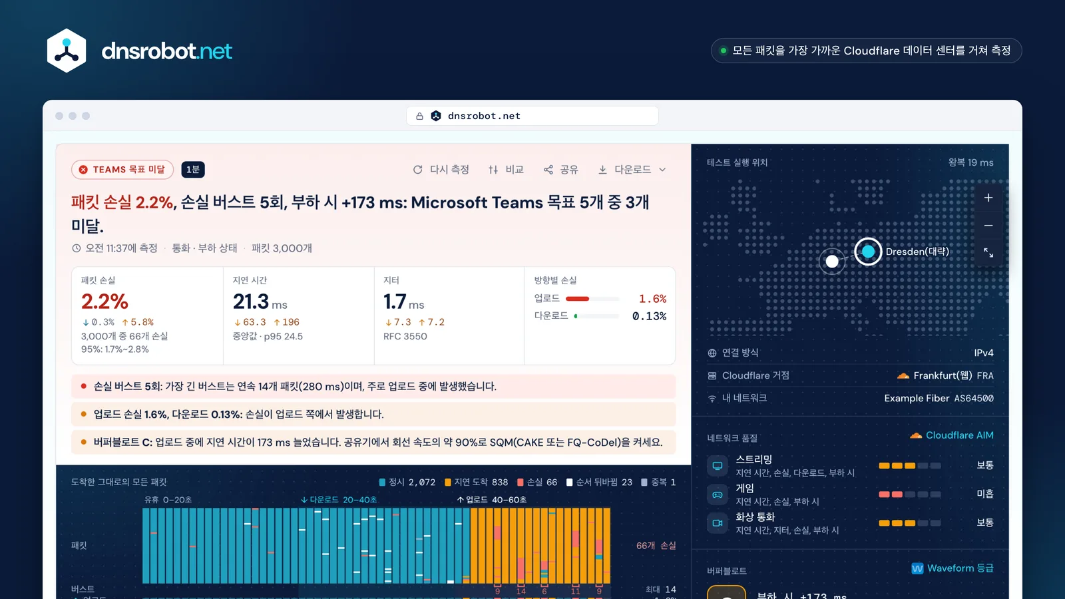This screenshot has width=1065, height=599.
Task: Click the server icon next to Cloudflare 거점
Action: [x=712, y=375]
